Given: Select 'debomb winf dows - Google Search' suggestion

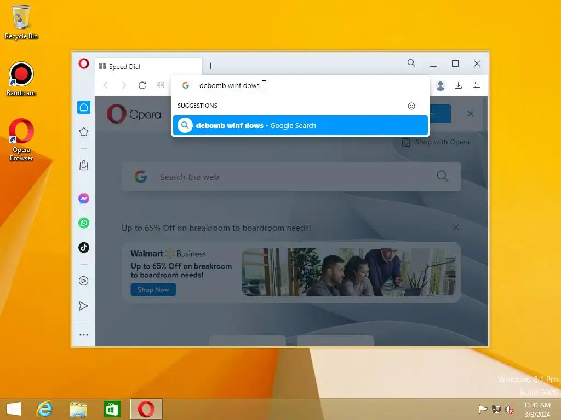Looking at the screenshot, I should pos(301,125).
